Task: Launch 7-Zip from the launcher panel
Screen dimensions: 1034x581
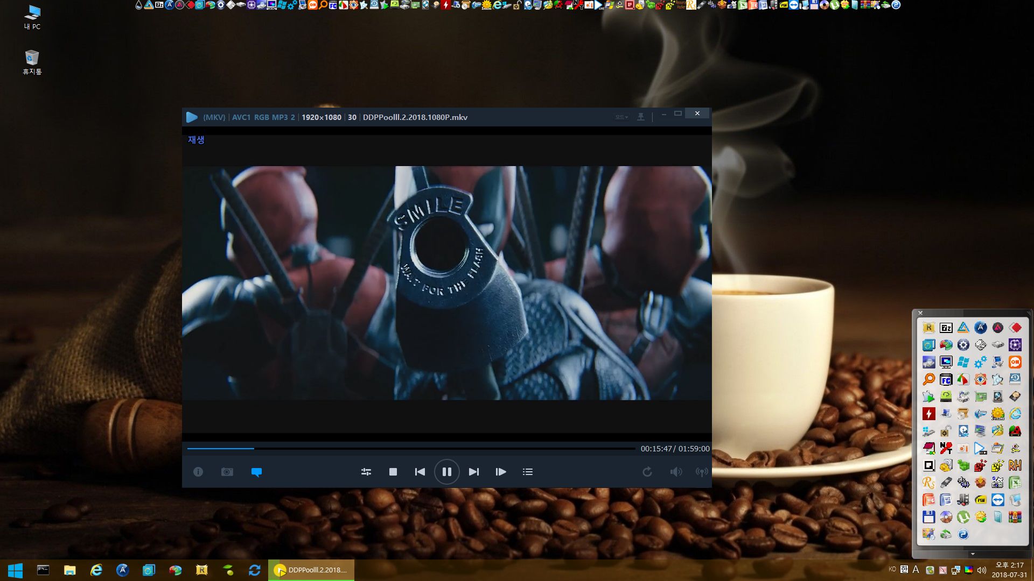Action: click(x=946, y=328)
